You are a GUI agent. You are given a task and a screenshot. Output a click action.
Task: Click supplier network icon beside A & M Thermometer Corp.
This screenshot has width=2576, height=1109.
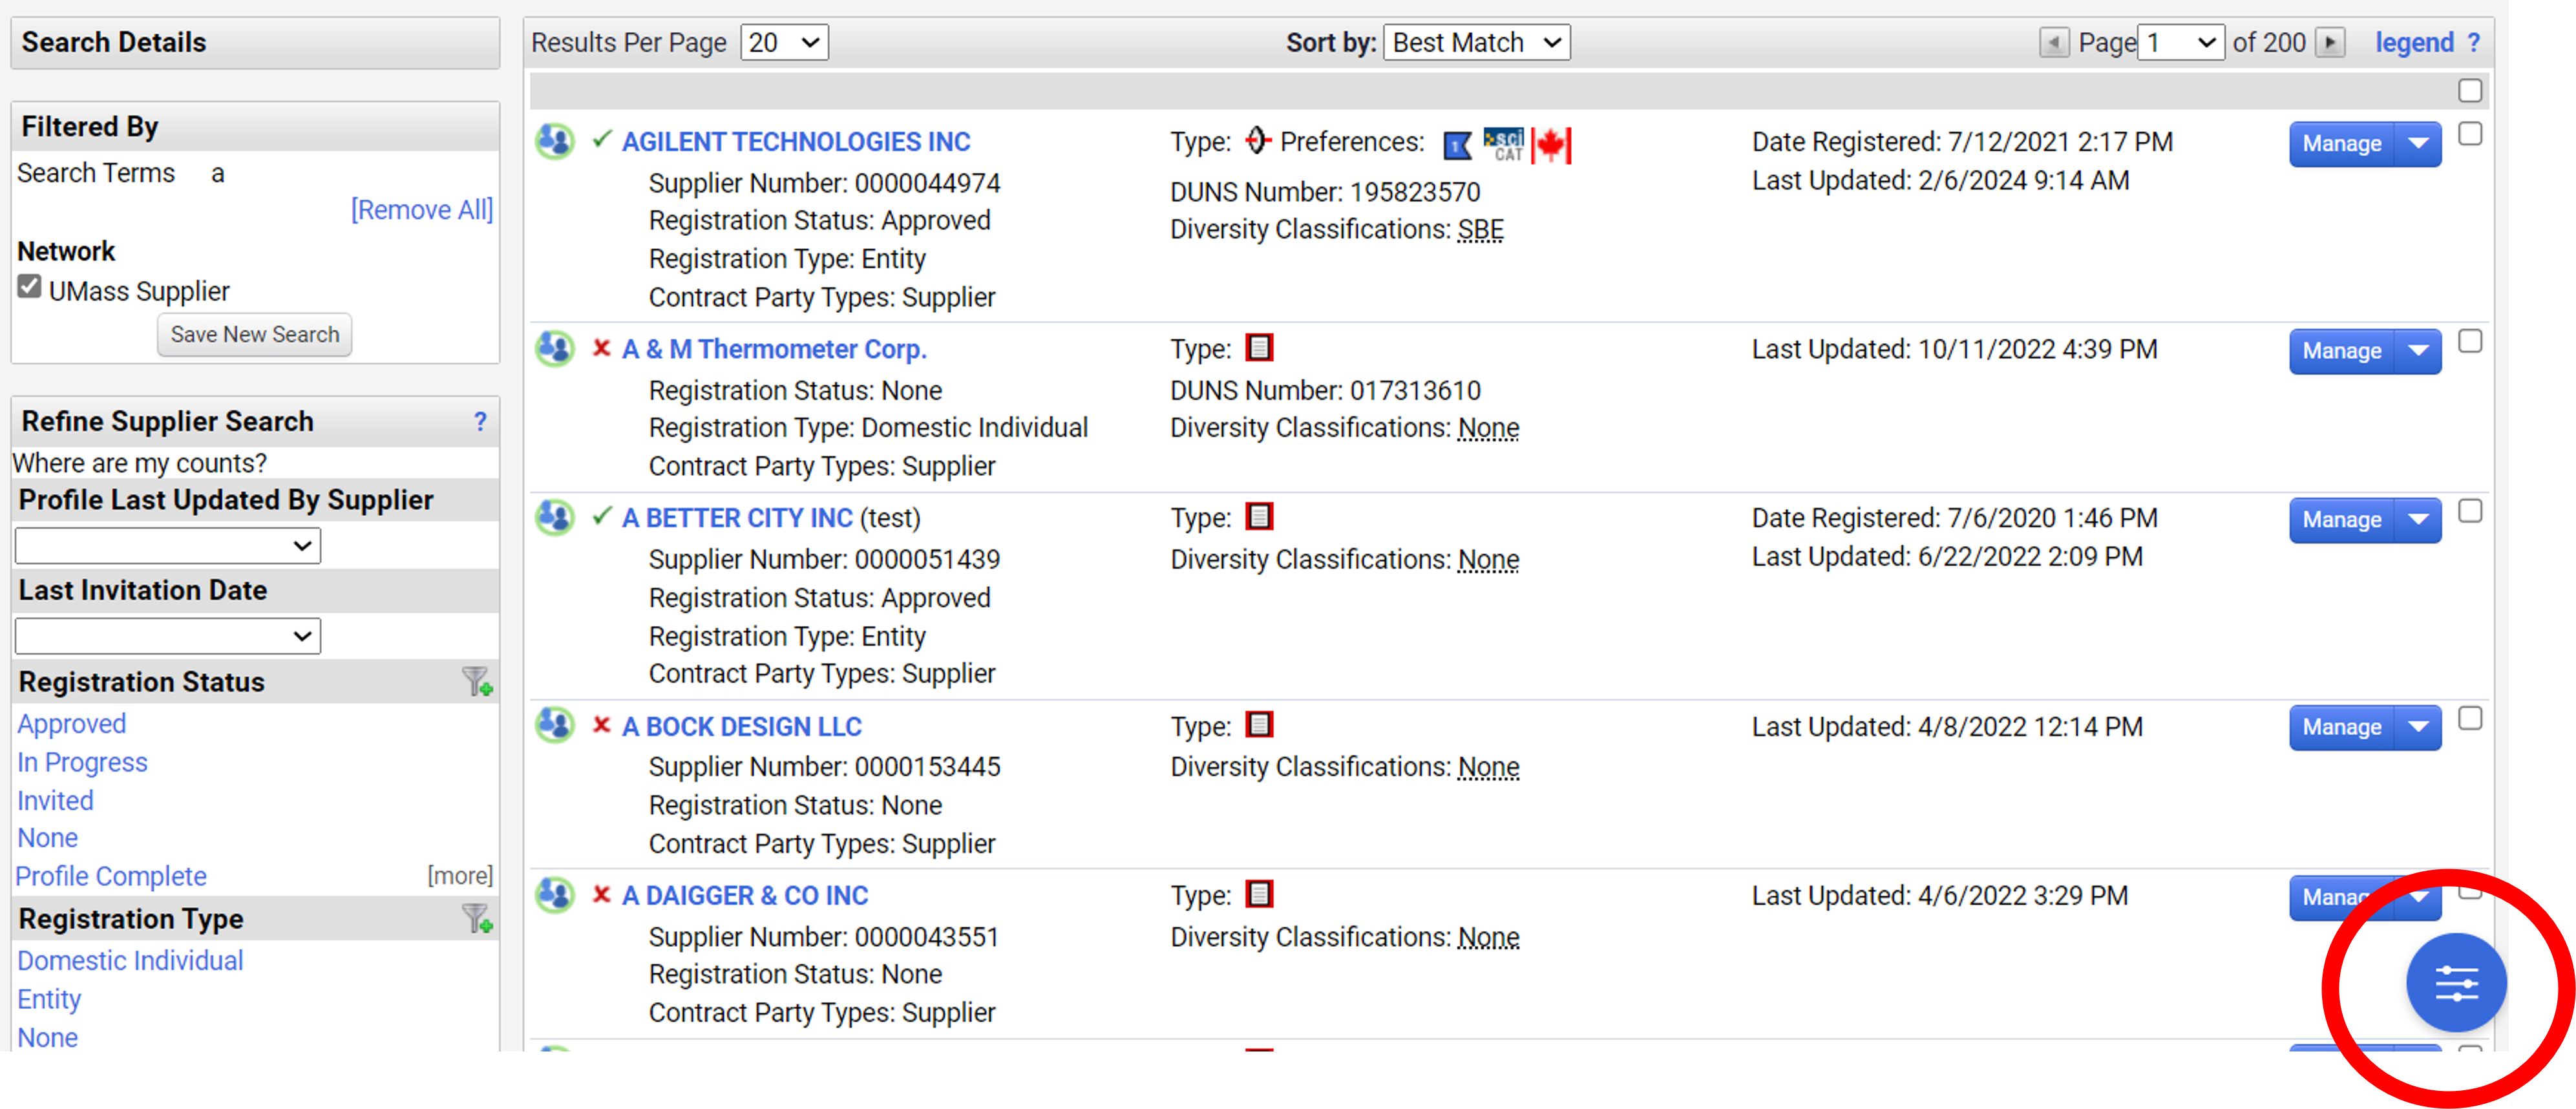pos(555,349)
